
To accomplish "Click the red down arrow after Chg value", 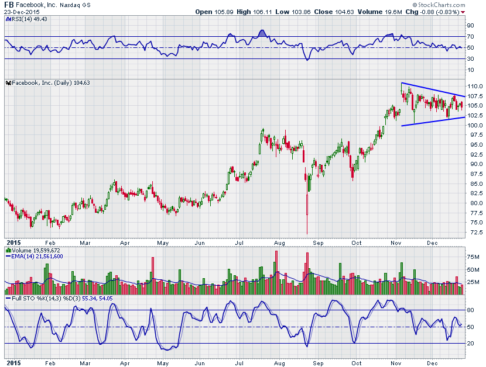I will coord(463,12).
